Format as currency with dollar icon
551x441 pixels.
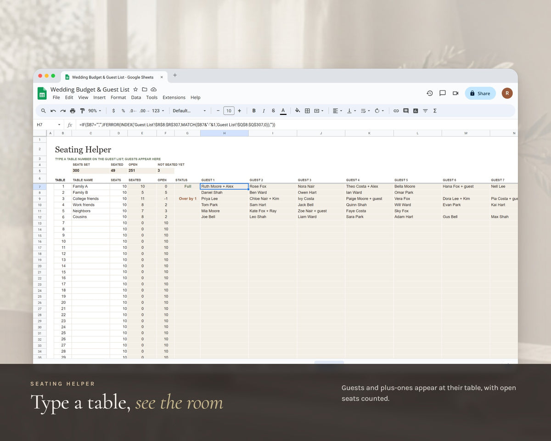click(113, 111)
